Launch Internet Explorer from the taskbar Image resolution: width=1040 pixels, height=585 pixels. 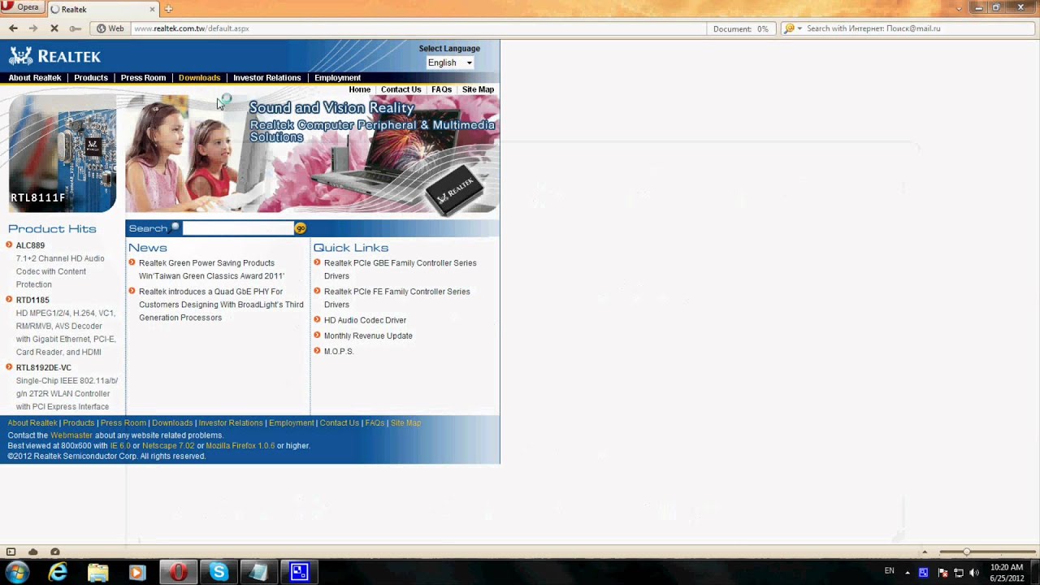click(58, 572)
